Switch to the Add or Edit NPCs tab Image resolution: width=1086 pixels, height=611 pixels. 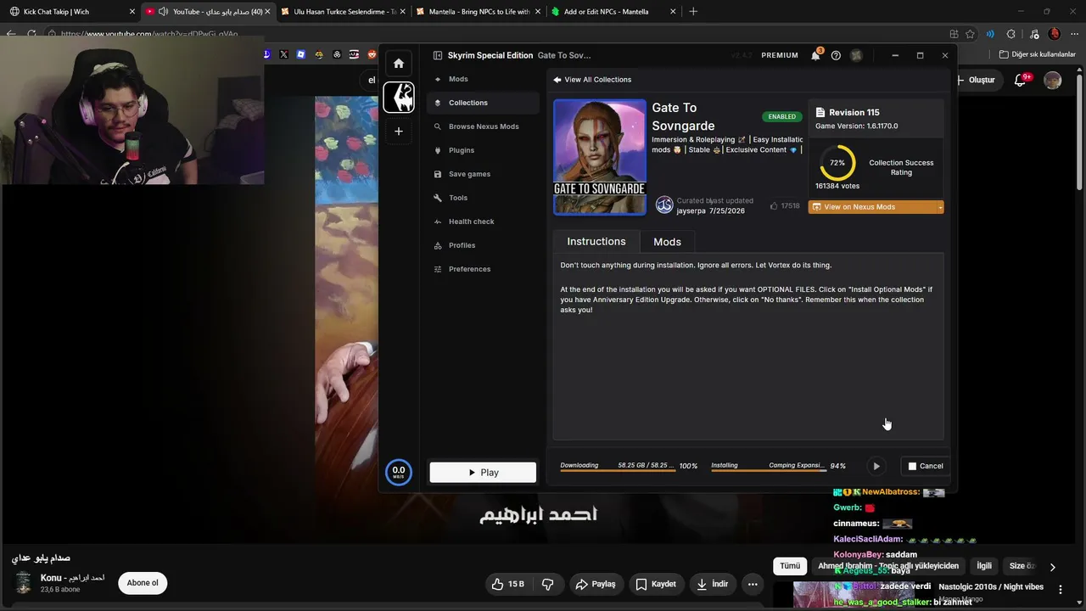614,12
